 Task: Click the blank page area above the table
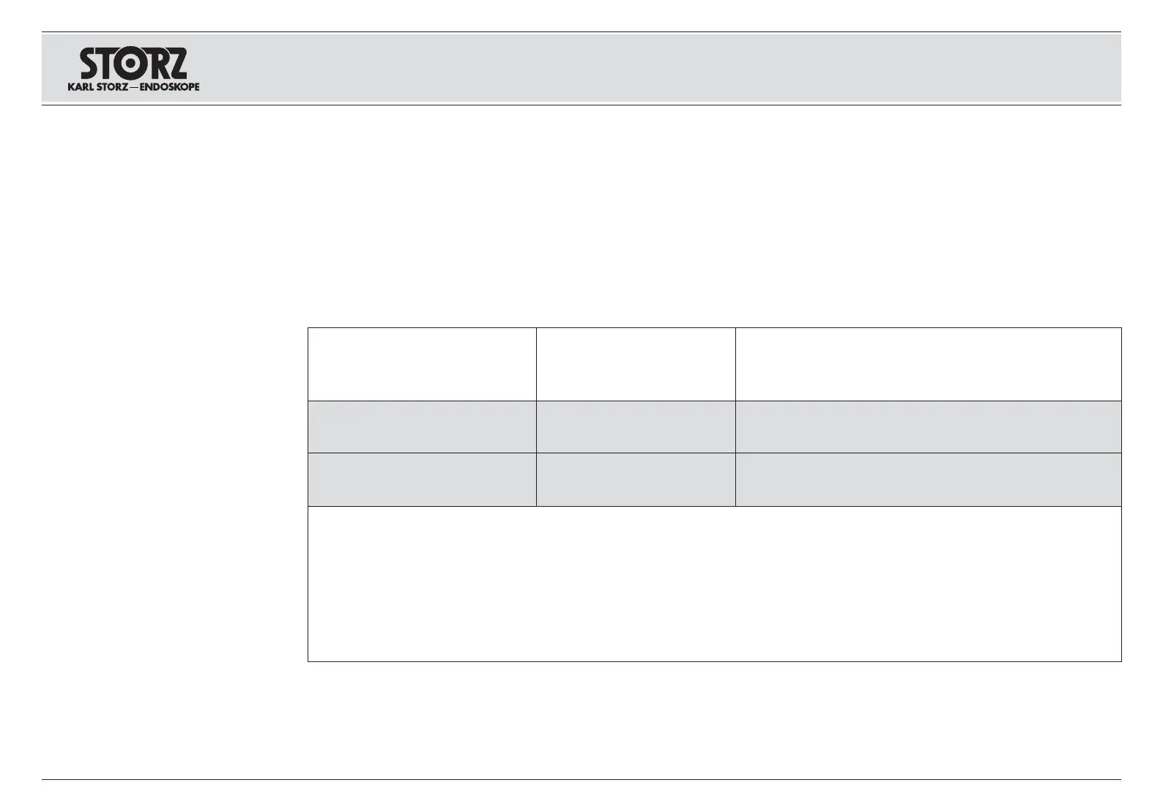[x=659, y=220]
